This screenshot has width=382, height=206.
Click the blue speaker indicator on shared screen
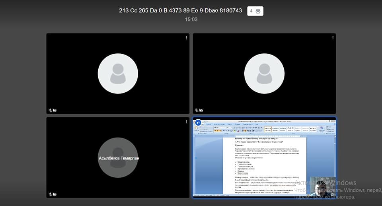pos(198,123)
